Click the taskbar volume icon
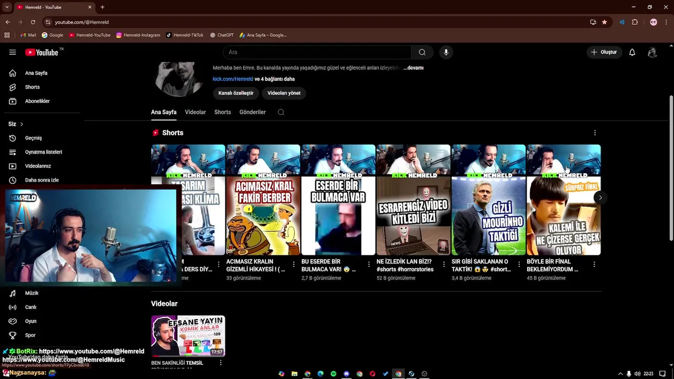The width and height of the screenshot is (674, 379). 638,374
